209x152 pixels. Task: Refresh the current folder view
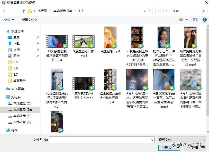pos(150,11)
